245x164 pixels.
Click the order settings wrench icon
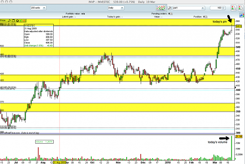pos(169,8)
